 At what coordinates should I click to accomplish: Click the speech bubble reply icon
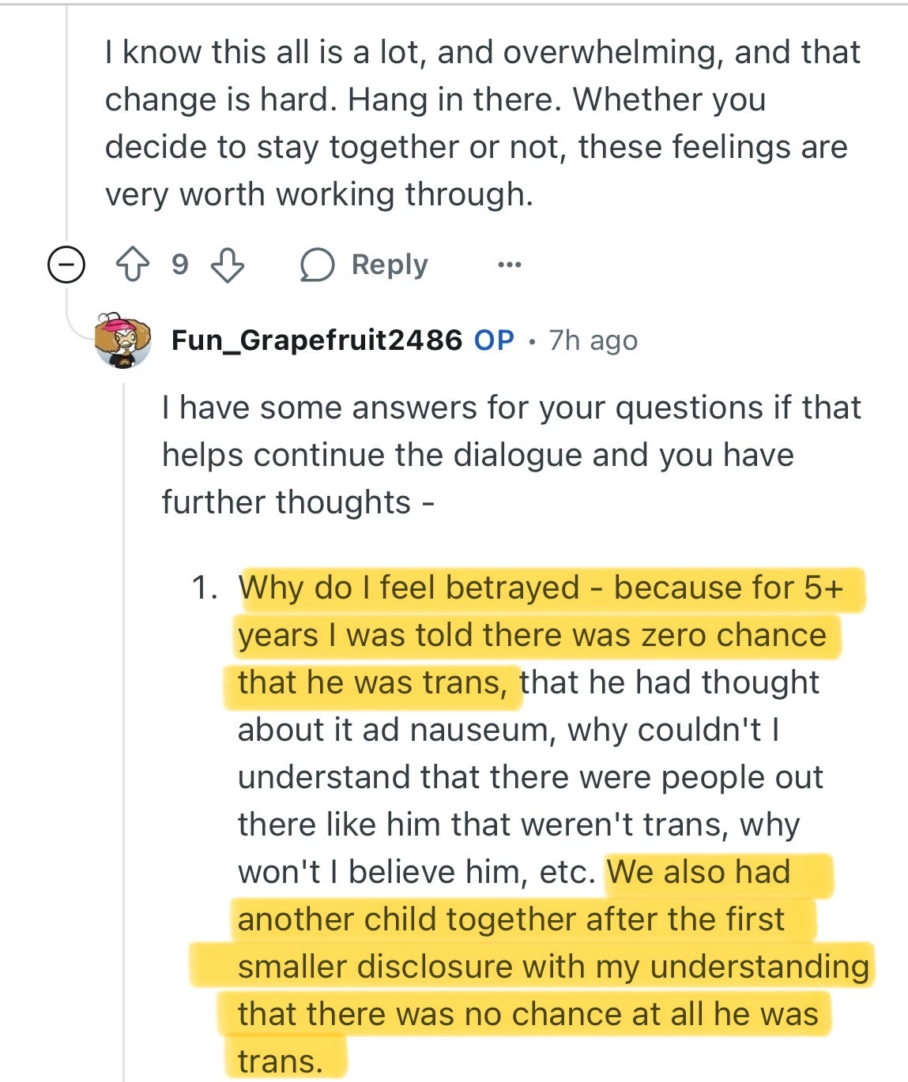click(317, 265)
